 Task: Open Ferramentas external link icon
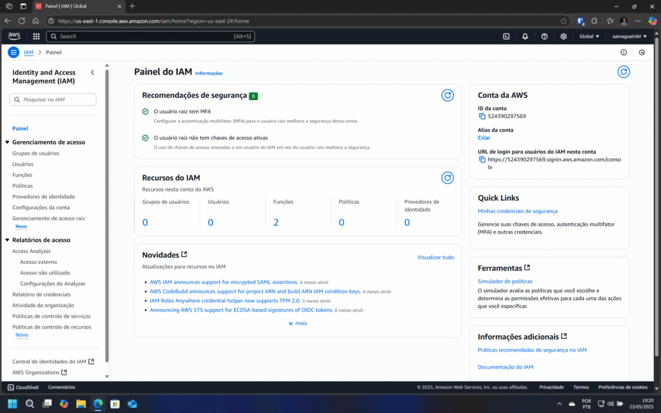click(x=527, y=268)
